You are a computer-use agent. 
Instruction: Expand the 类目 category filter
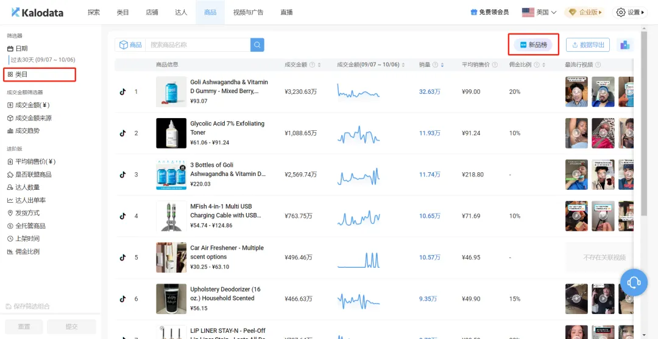(x=21, y=74)
